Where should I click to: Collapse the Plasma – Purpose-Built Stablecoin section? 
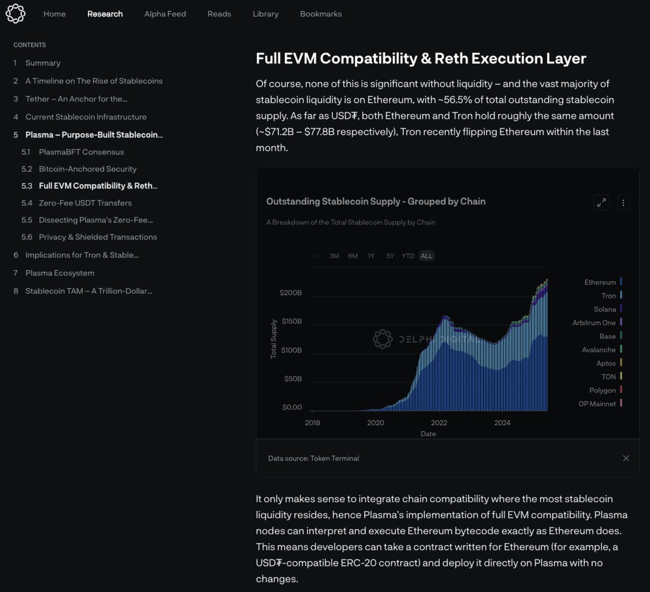(x=94, y=134)
